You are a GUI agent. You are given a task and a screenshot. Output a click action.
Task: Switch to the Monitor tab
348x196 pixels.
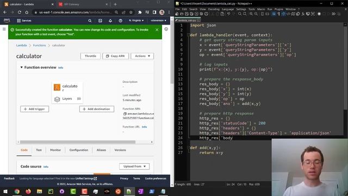(x=55, y=150)
